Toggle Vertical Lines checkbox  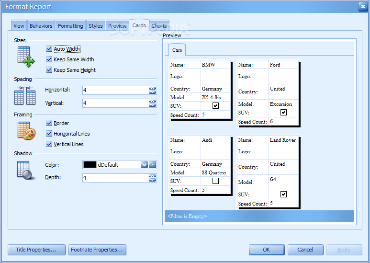[49, 144]
